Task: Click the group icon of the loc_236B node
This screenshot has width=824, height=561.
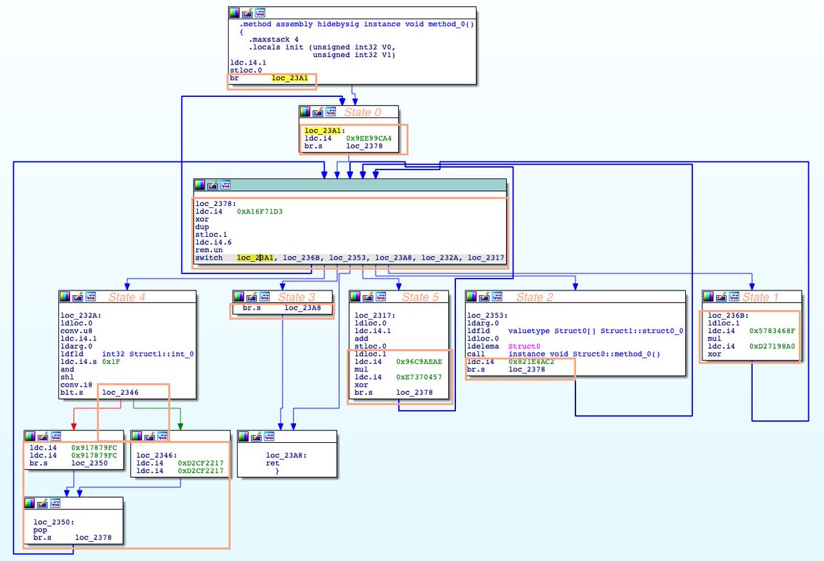Action: 734,297
